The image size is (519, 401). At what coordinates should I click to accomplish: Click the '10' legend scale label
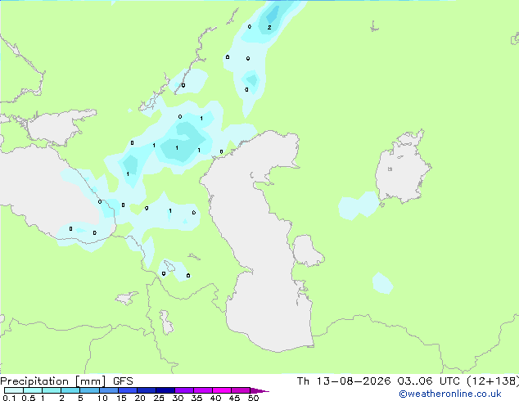click(102, 398)
